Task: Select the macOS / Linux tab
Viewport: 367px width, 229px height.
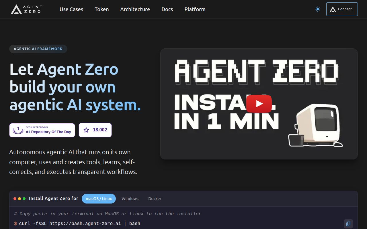Action: 99,199
